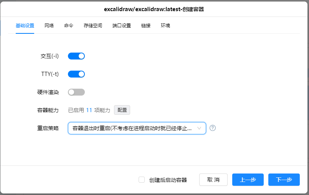
Task: Click the chevron arrow in 重启策略 dropdown
Action: (199, 128)
